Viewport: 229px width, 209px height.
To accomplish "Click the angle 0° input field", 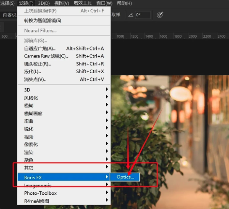I will coord(142,15).
